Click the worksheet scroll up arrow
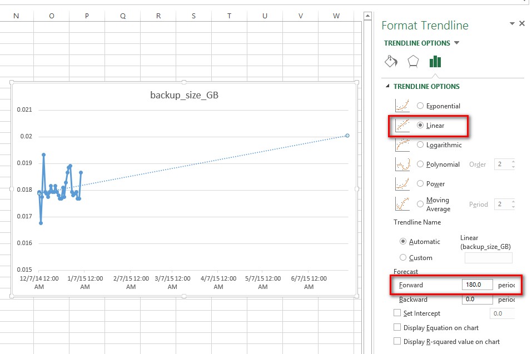 pyautogui.click(x=367, y=16)
